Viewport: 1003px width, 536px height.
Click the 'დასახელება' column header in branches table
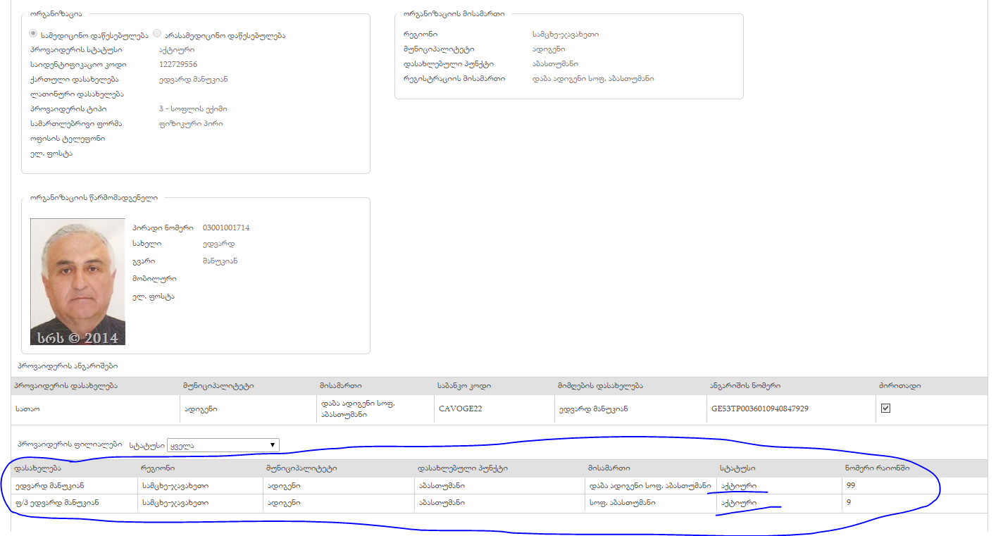click(37, 468)
